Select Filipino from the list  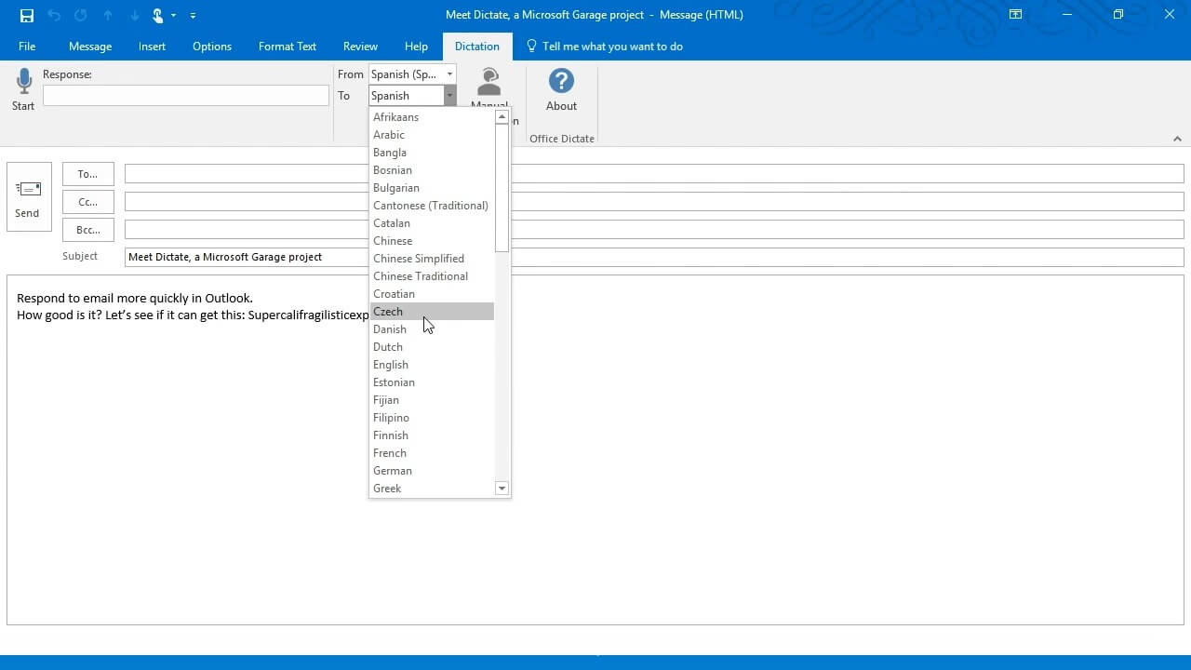click(x=432, y=418)
